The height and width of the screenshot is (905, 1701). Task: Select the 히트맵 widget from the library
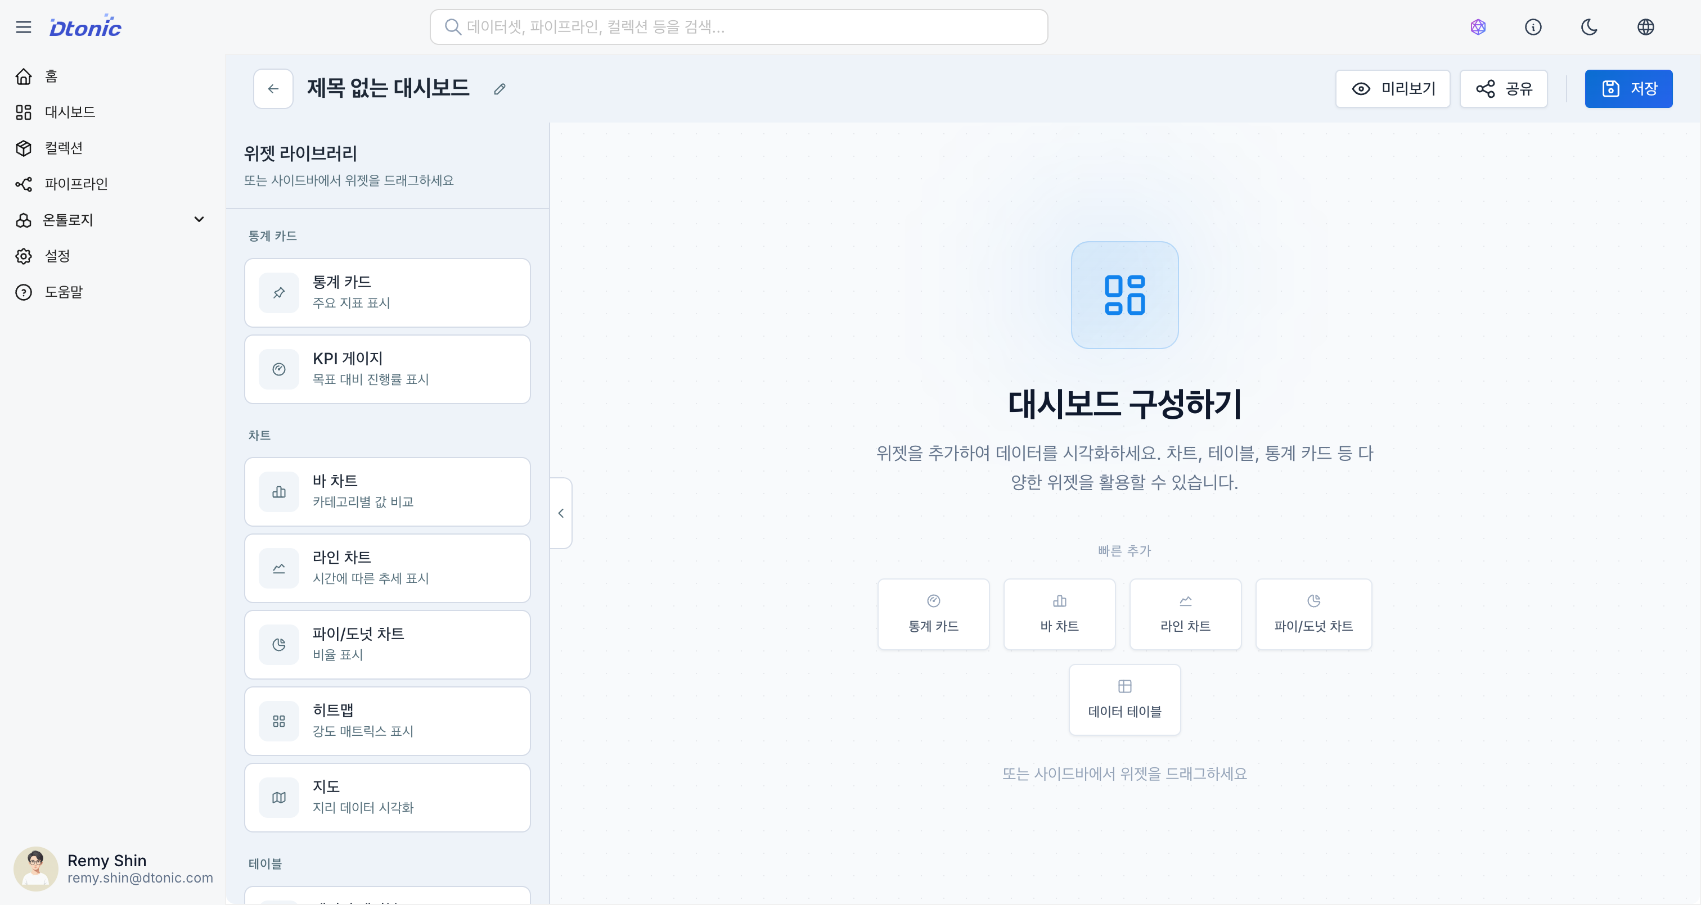pos(387,721)
